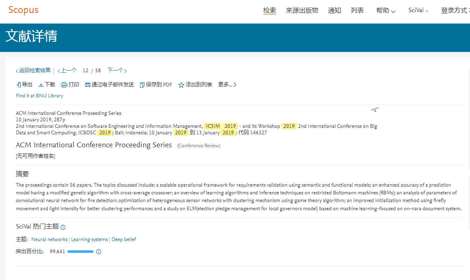Open the 登录方式 login menu
The width and height of the screenshot is (470, 280).
[x=455, y=11]
